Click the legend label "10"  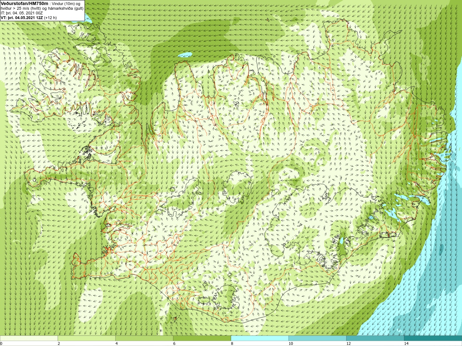click(291, 343)
